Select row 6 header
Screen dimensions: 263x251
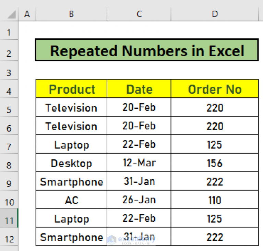[x=9, y=125]
